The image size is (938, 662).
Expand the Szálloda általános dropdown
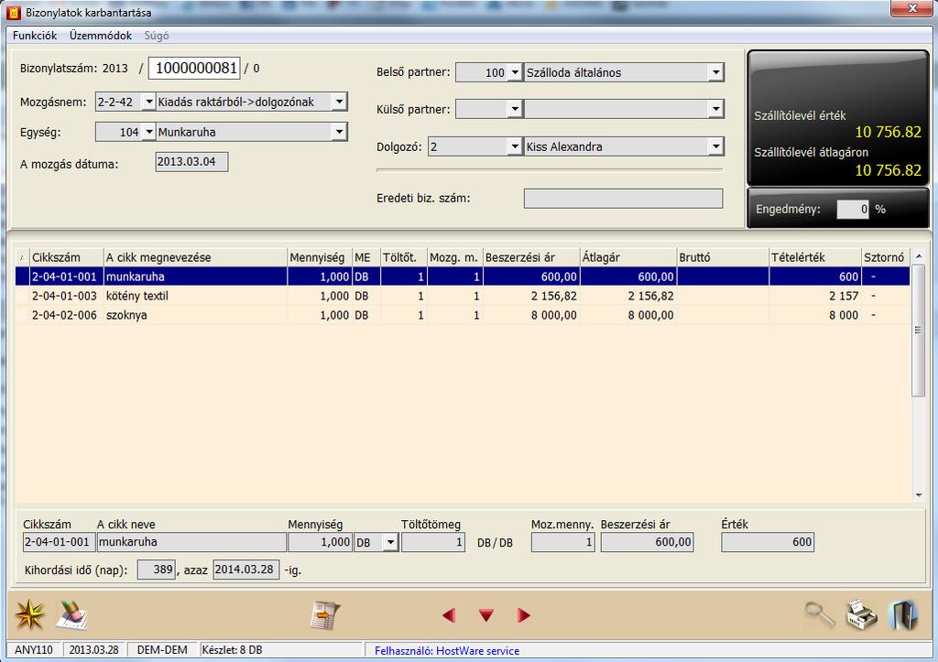coord(716,72)
